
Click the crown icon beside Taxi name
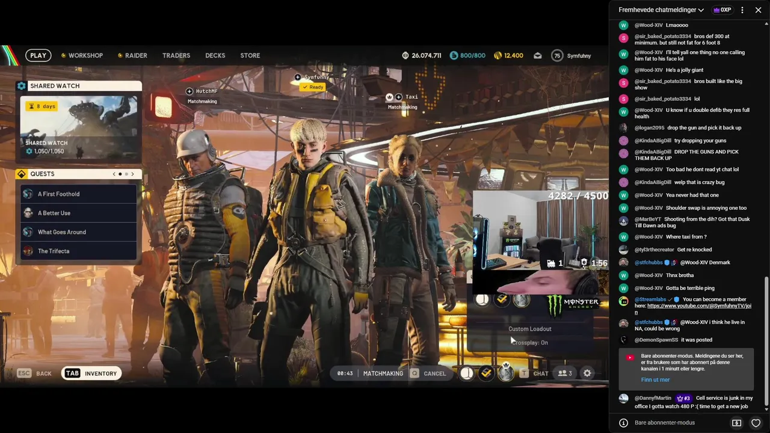click(389, 97)
